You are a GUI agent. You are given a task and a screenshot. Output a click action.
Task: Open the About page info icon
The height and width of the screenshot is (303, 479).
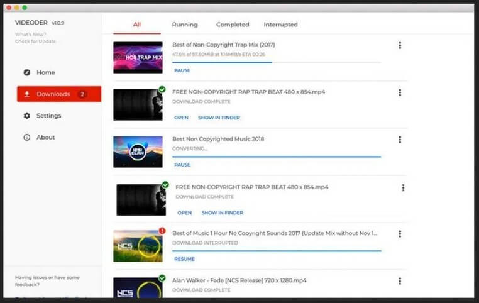[27, 138]
